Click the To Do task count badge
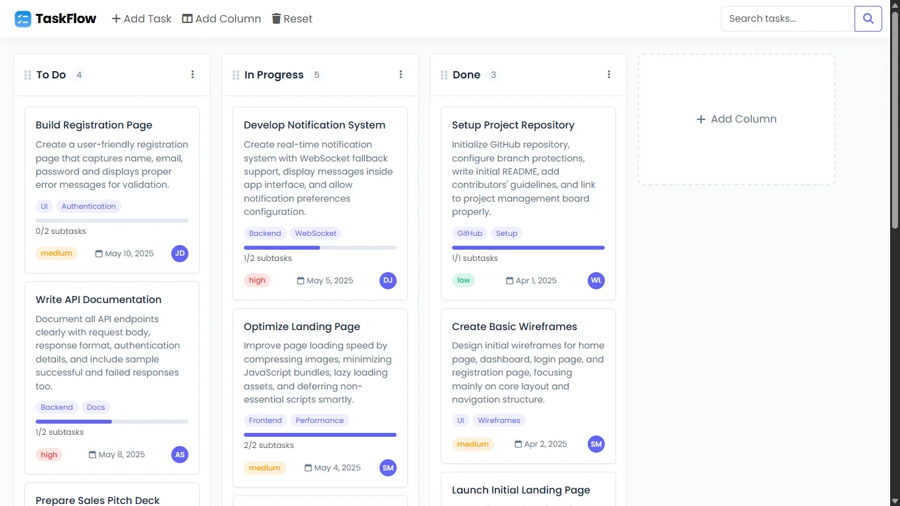Viewport: 900px width, 506px height. click(x=79, y=75)
